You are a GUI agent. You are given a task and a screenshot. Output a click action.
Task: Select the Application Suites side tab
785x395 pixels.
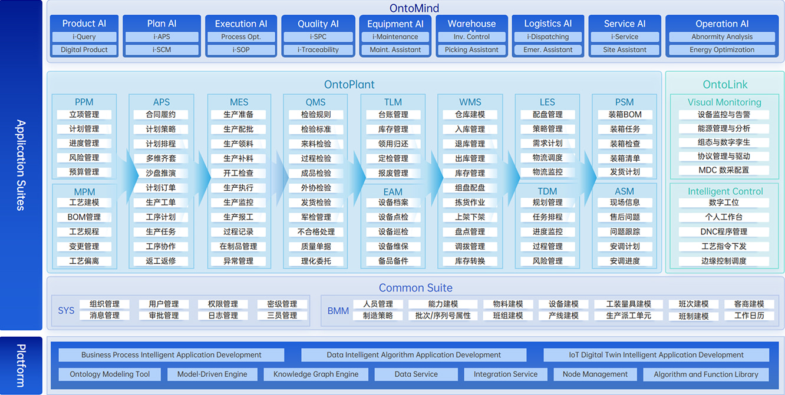pos(21,165)
